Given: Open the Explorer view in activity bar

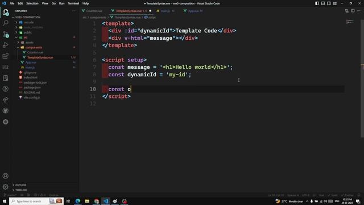Looking at the screenshot, I should click(6, 12).
